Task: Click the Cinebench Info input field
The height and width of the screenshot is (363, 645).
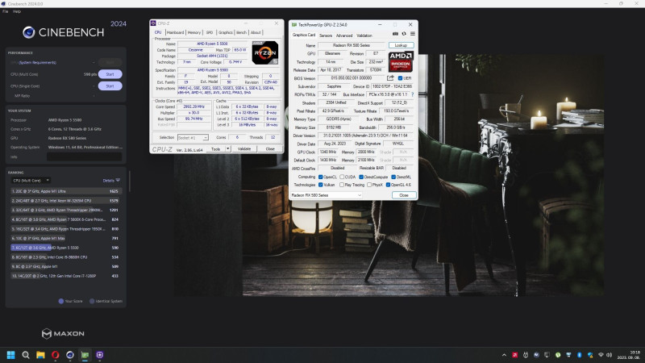Action: 85,156
